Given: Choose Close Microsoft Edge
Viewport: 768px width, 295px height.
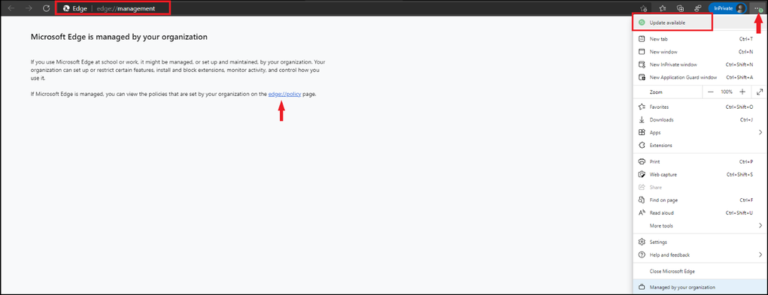Looking at the screenshot, I should pos(700,271).
